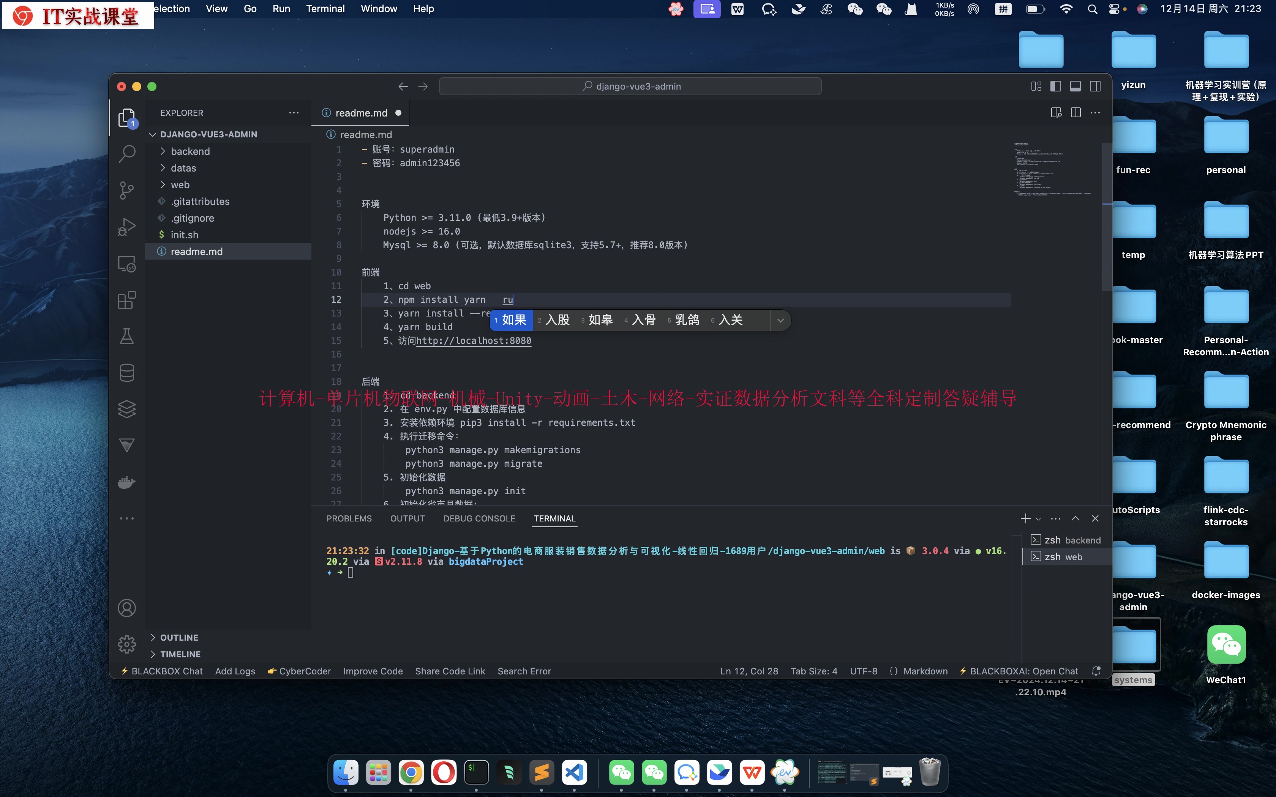This screenshot has width=1276, height=797.
Task: Select the zsh web terminal session
Action: click(x=1065, y=557)
